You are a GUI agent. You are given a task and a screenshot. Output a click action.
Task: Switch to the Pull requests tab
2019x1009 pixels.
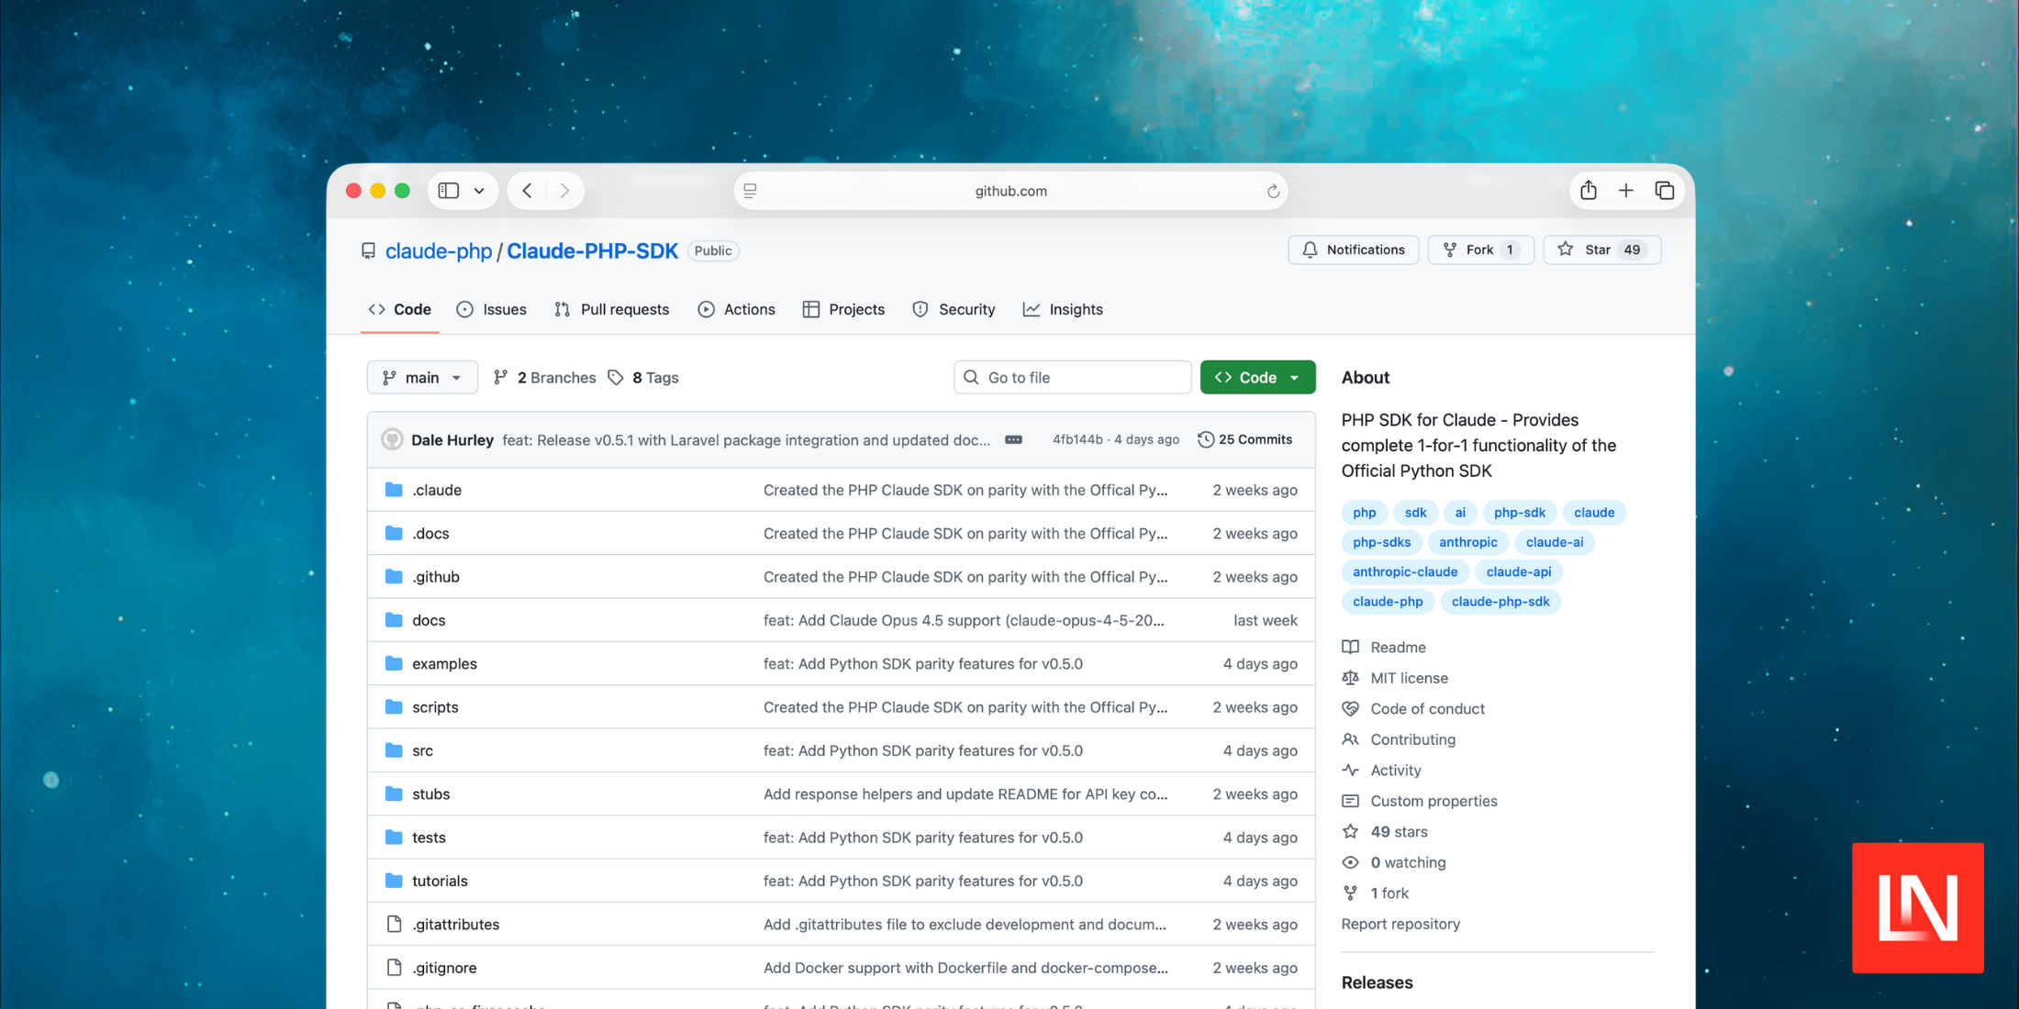click(x=612, y=309)
